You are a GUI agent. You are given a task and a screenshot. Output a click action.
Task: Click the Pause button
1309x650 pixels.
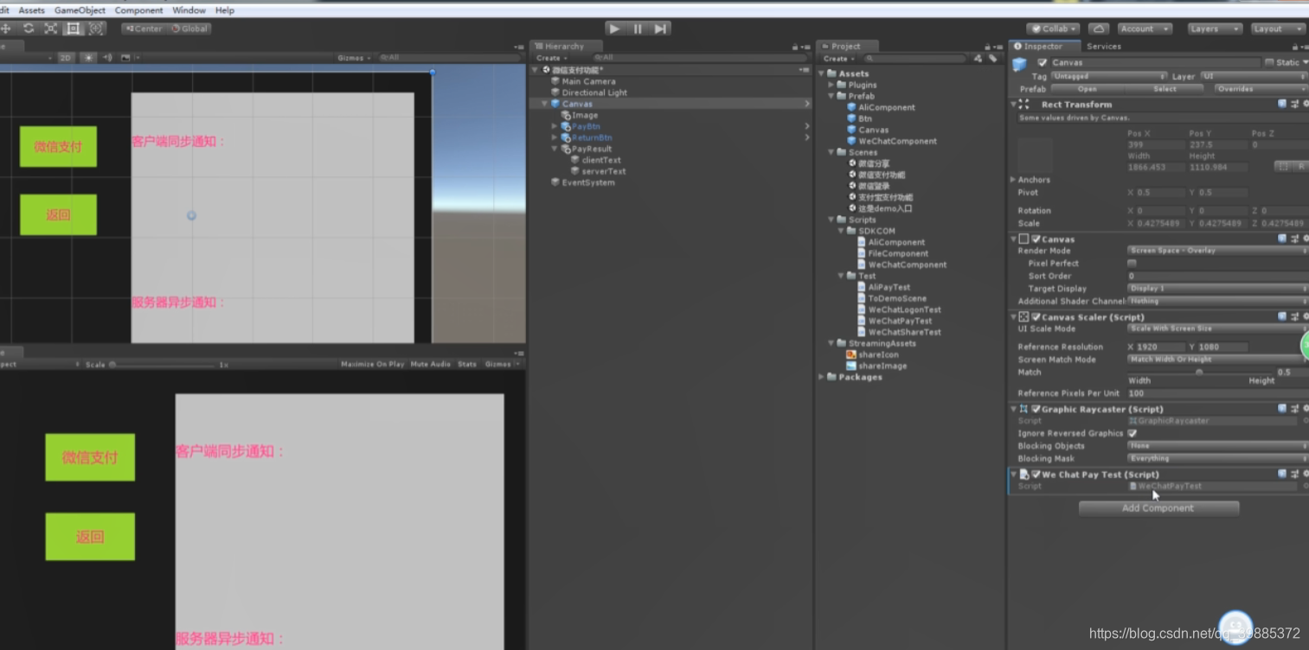[x=638, y=29]
